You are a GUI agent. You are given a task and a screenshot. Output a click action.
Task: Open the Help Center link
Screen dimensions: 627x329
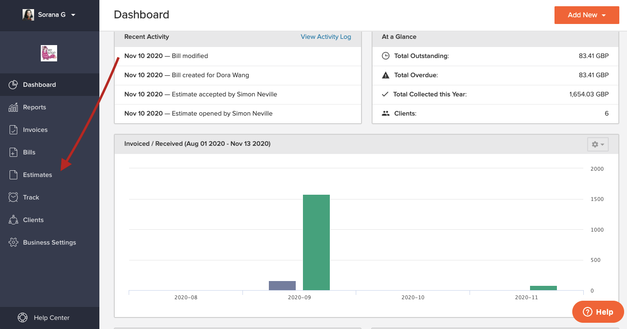49,317
